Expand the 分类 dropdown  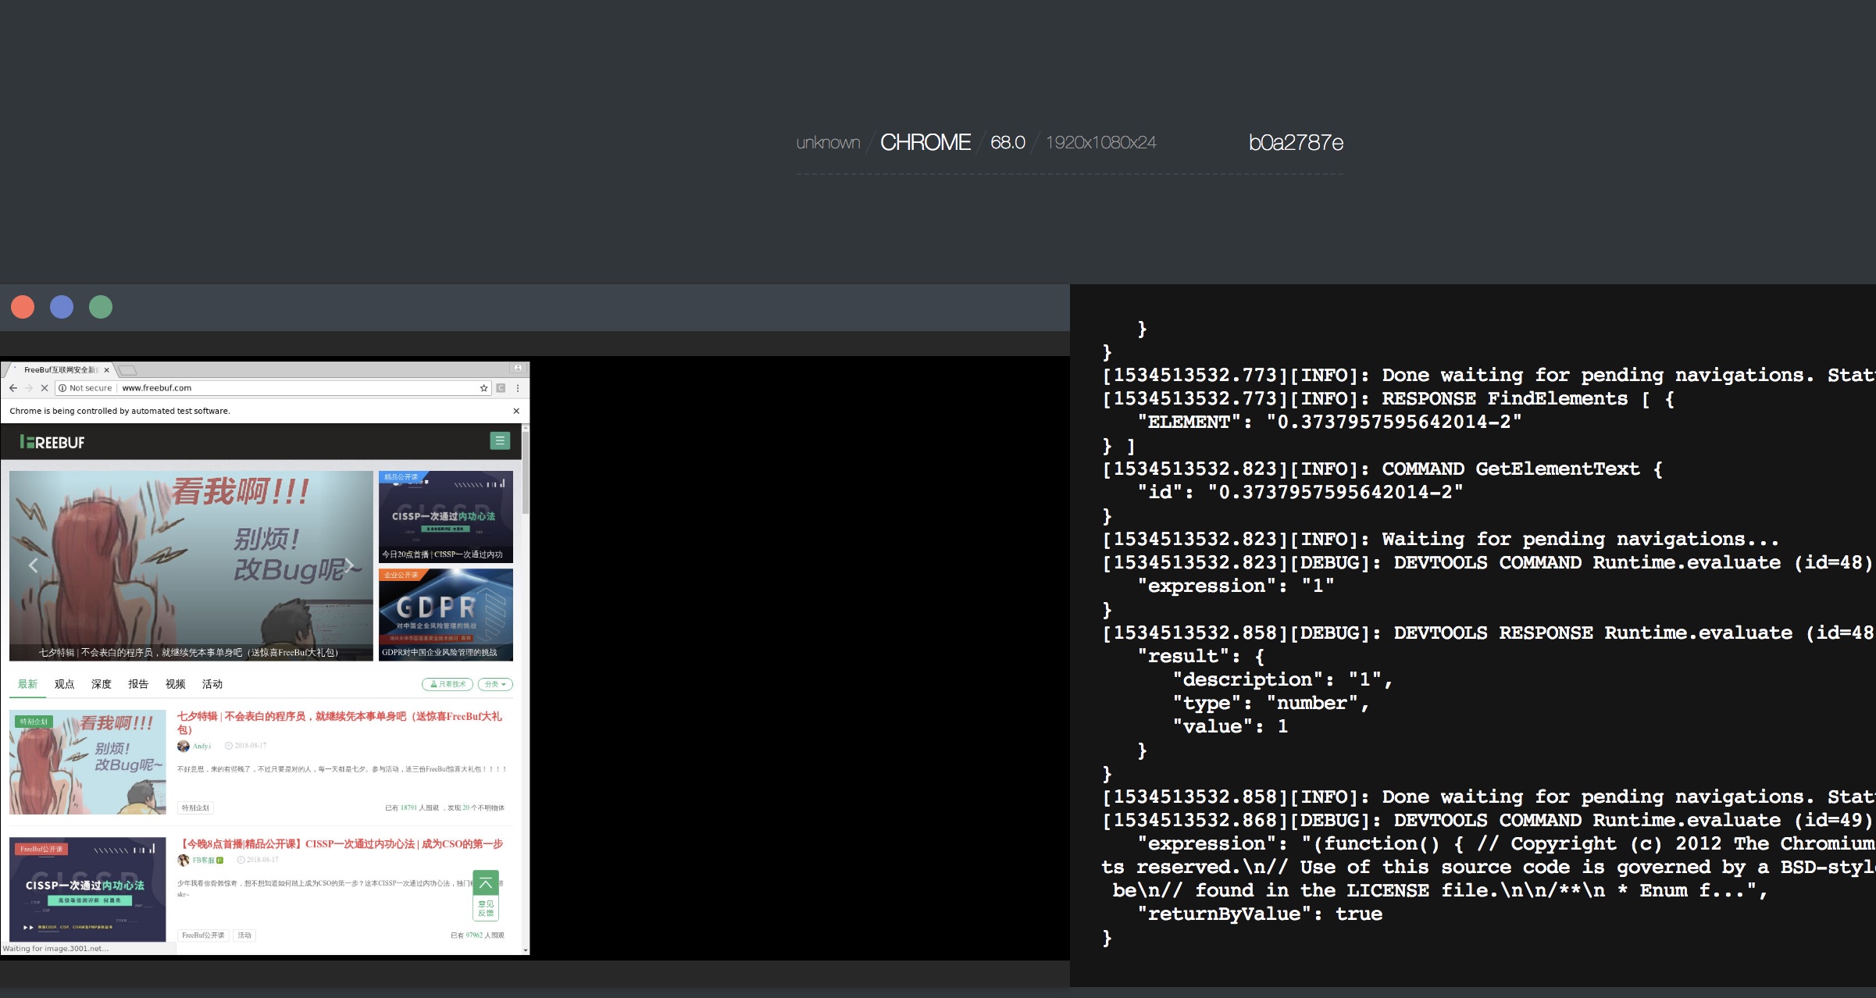point(495,684)
